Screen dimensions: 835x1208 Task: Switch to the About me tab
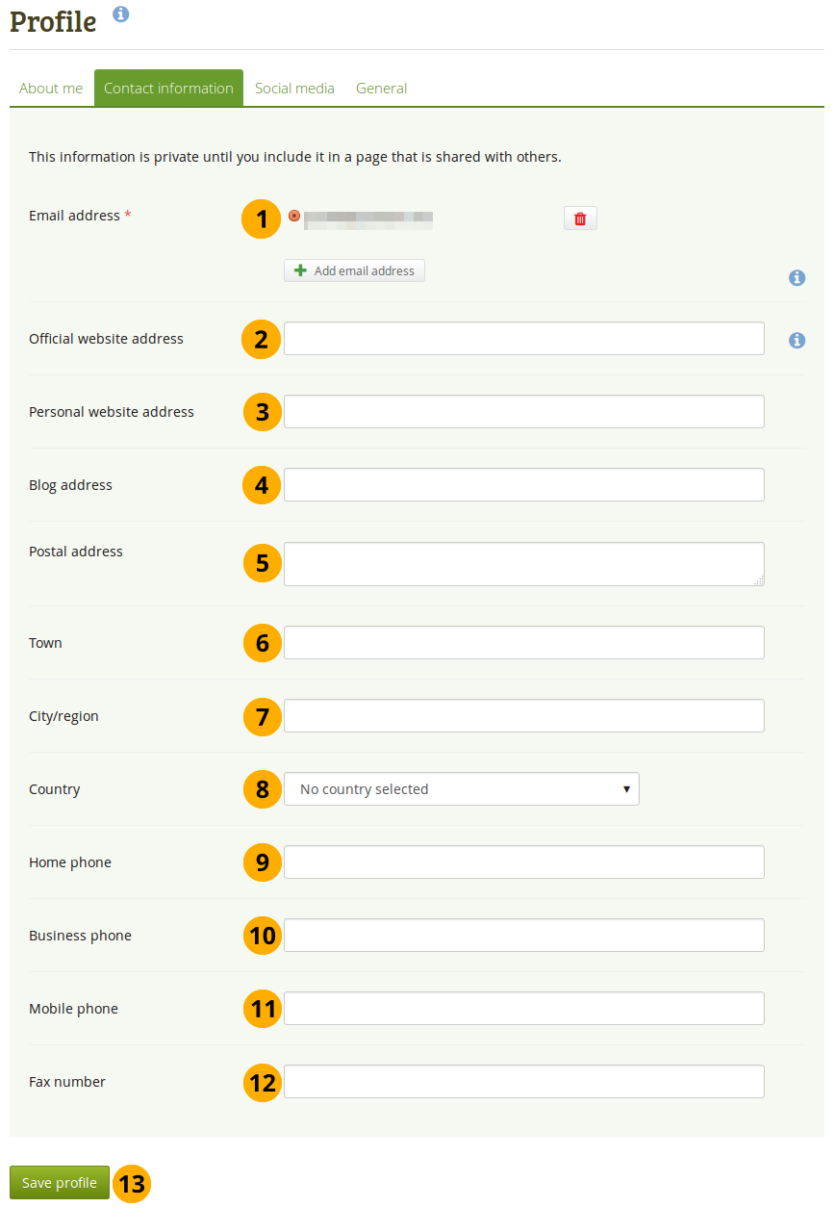coord(51,89)
